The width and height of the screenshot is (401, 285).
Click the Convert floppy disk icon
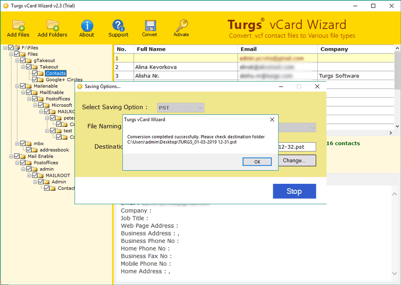150,26
